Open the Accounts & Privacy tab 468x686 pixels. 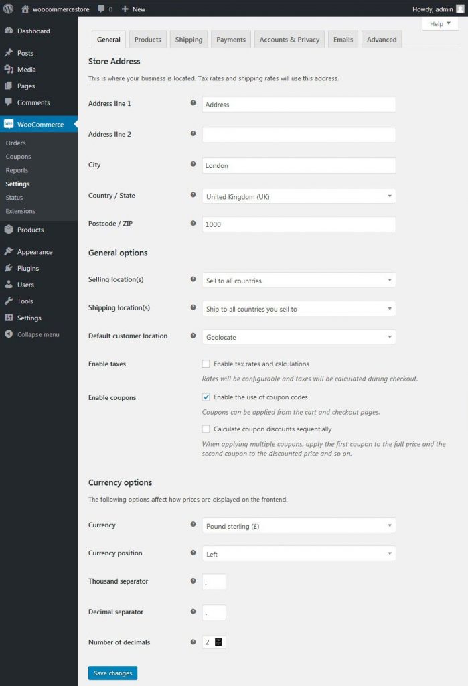(x=289, y=40)
